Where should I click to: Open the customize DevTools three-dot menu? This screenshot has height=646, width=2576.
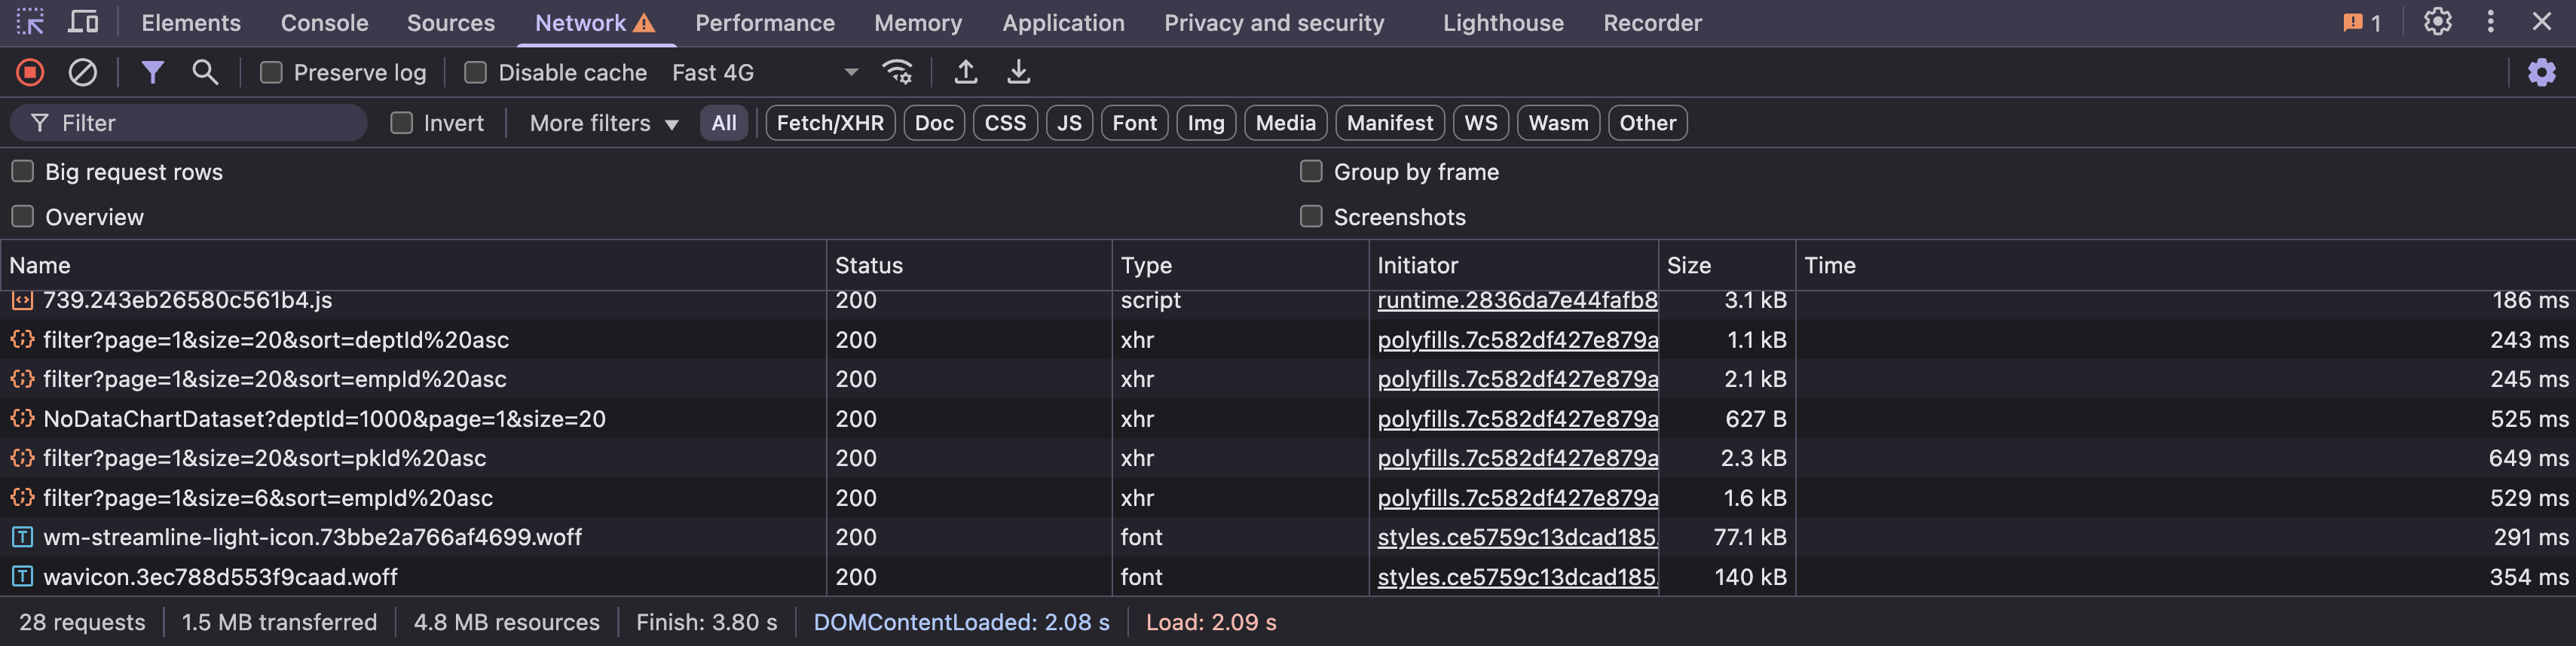(x=2490, y=22)
